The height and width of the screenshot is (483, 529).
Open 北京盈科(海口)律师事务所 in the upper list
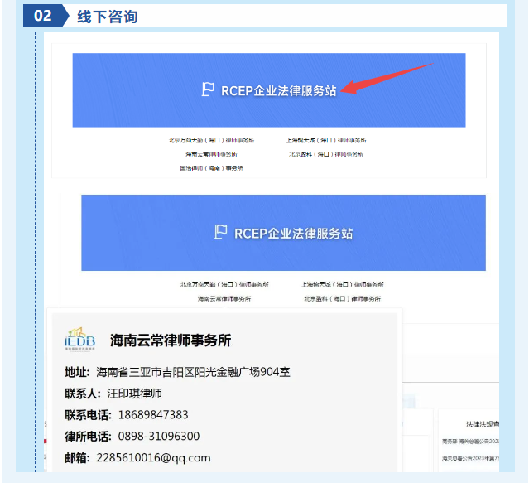326,154
